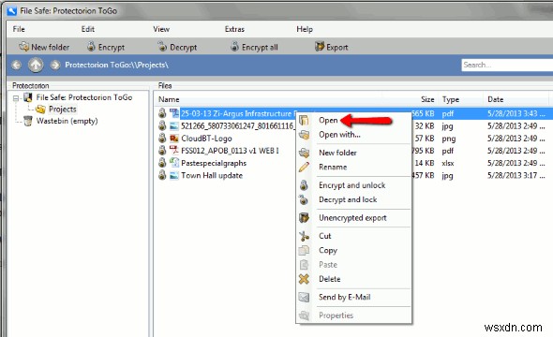
Task: Click the image file icon of Town Hall update
Action: (x=174, y=175)
